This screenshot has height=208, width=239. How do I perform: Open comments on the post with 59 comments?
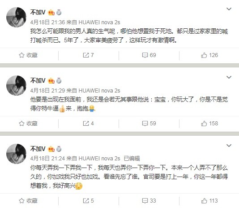(149, 124)
